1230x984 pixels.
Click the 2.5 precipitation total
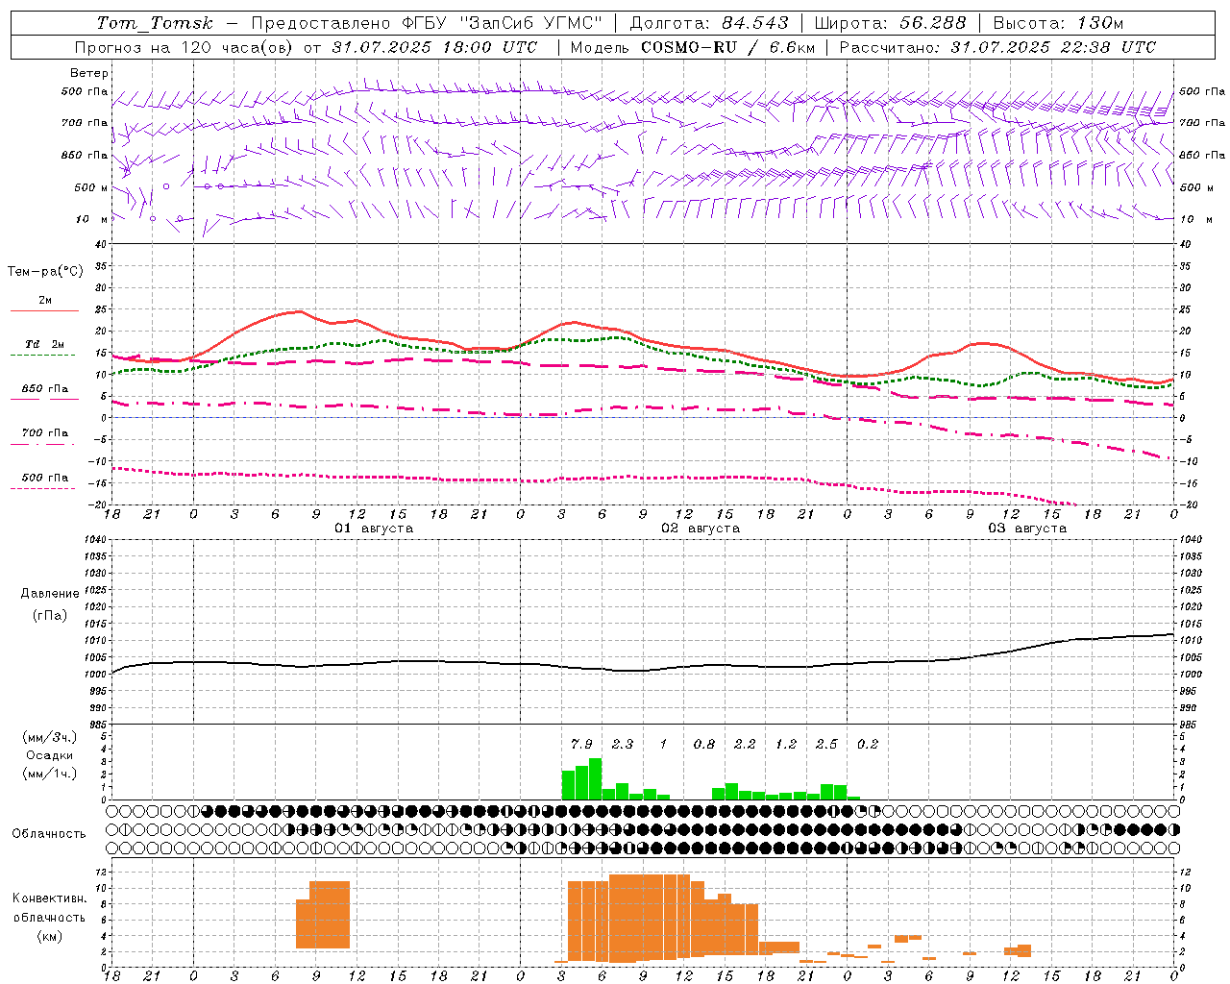826,744
